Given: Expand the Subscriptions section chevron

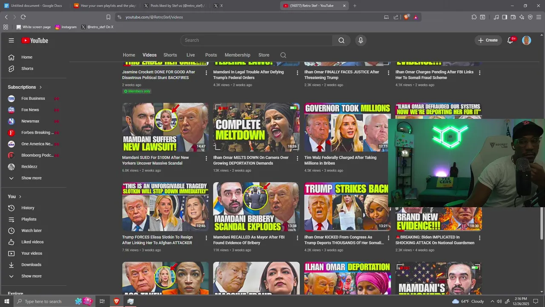Looking at the screenshot, I should tap(41, 87).
